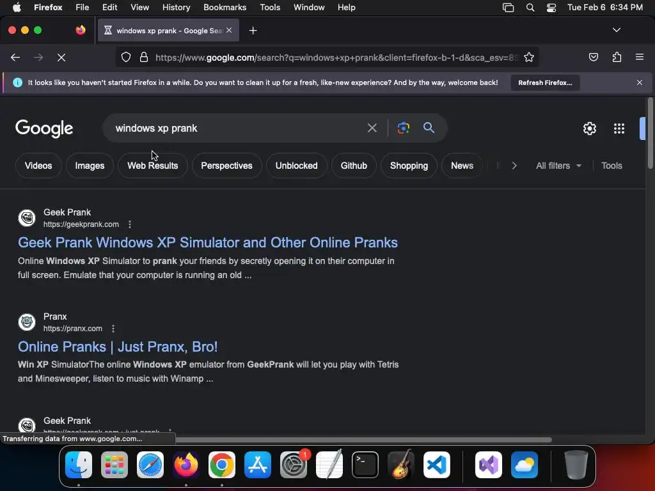Open Visual Studio Code from Dock
Screen dimensions: 655x491
click(436, 465)
